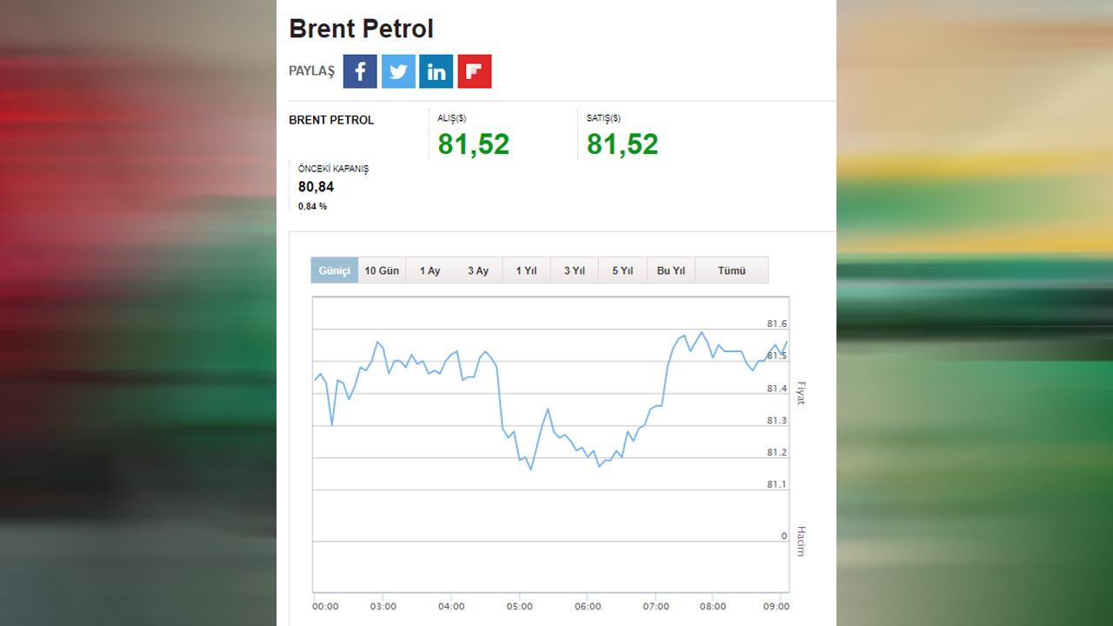
Task: Choose the 3 Ay period
Action: pyautogui.click(x=478, y=270)
